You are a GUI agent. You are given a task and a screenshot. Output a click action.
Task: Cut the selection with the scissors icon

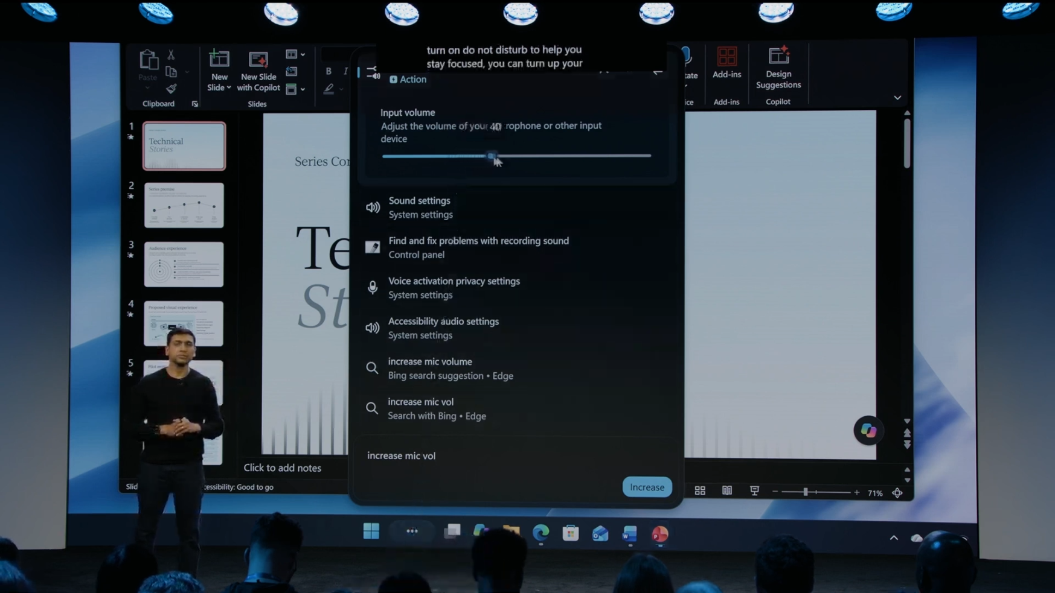172,55
